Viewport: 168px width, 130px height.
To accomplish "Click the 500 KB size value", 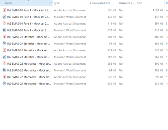I will (x=159, y=64).
